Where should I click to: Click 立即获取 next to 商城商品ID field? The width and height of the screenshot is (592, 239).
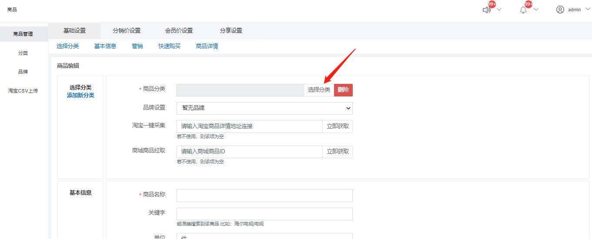pos(338,152)
